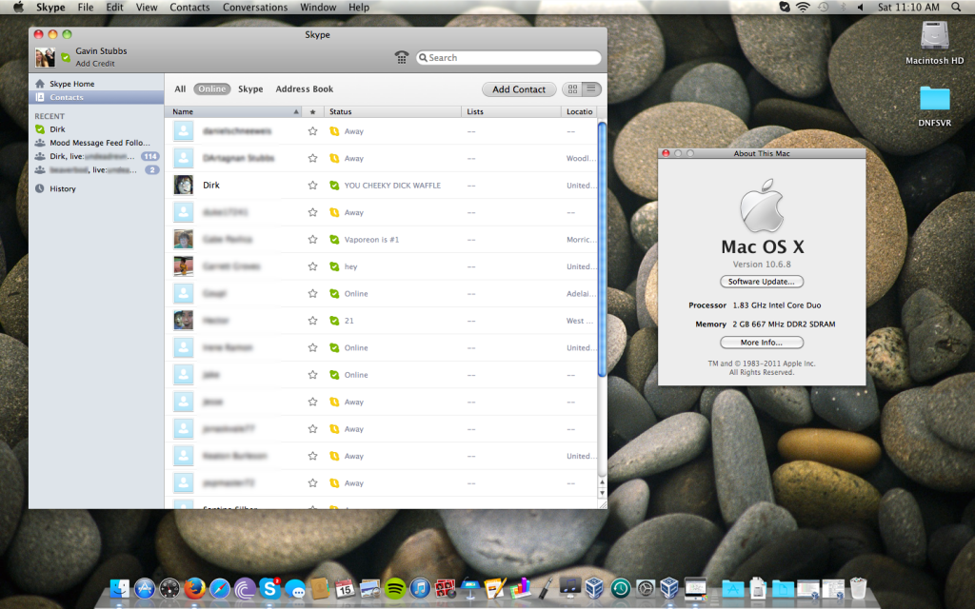975x609 pixels.
Task: Sort contacts by Lists column header
Action: (511, 112)
